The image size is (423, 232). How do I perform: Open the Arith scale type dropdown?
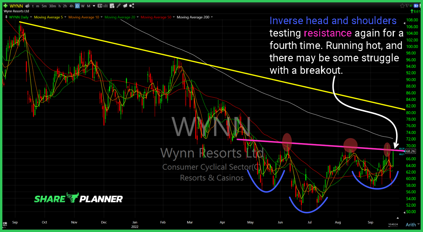coord(413,225)
